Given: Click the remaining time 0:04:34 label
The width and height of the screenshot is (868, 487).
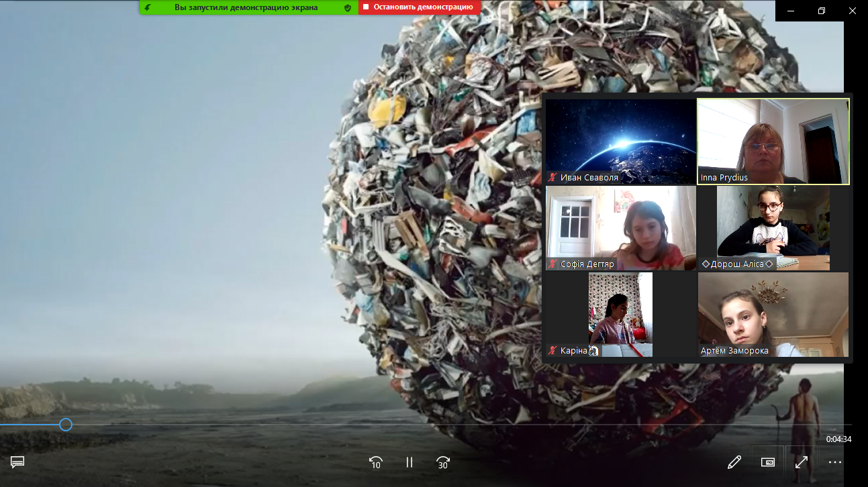Looking at the screenshot, I should point(838,439).
